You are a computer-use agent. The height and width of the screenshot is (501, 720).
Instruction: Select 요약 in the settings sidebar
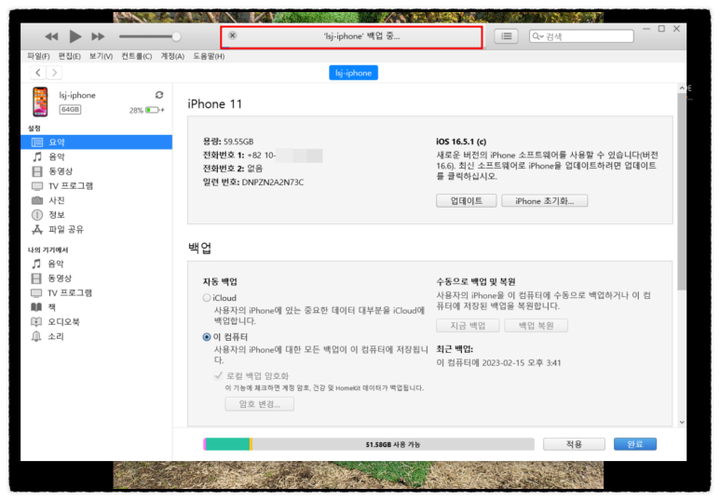point(97,142)
